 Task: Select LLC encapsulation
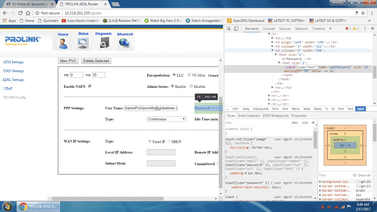click(174, 75)
